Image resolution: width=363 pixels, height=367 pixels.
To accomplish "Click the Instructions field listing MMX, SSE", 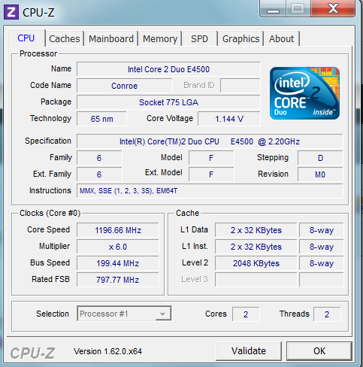I will click(x=210, y=191).
